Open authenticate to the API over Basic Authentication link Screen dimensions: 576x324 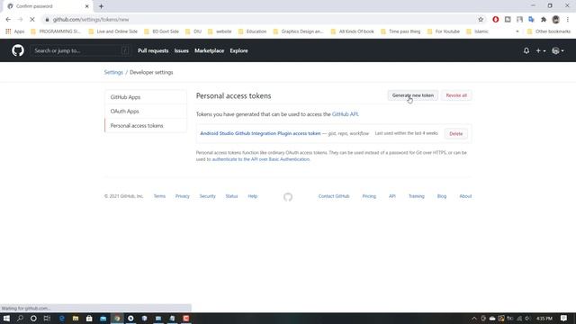(x=261, y=159)
